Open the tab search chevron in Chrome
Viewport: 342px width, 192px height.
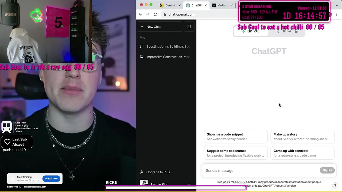click(x=337, y=5)
